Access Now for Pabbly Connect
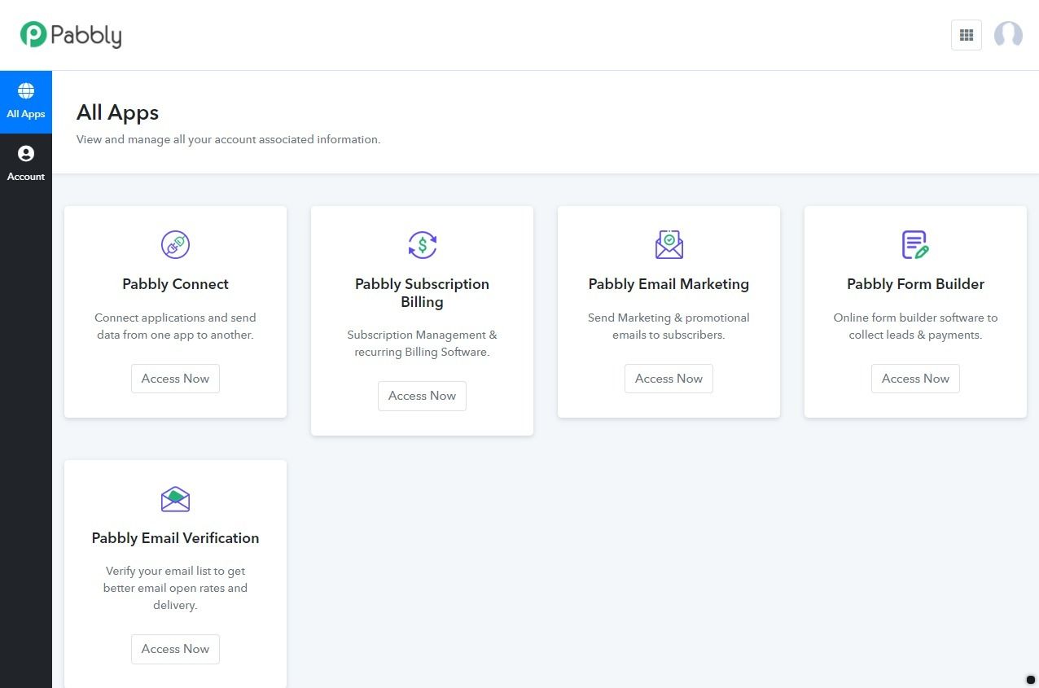 [175, 379]
